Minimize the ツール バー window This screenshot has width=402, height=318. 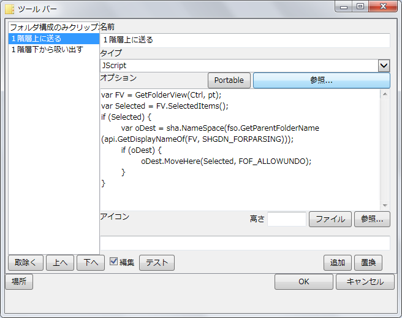pyautogui.click(x=344, y=7)
